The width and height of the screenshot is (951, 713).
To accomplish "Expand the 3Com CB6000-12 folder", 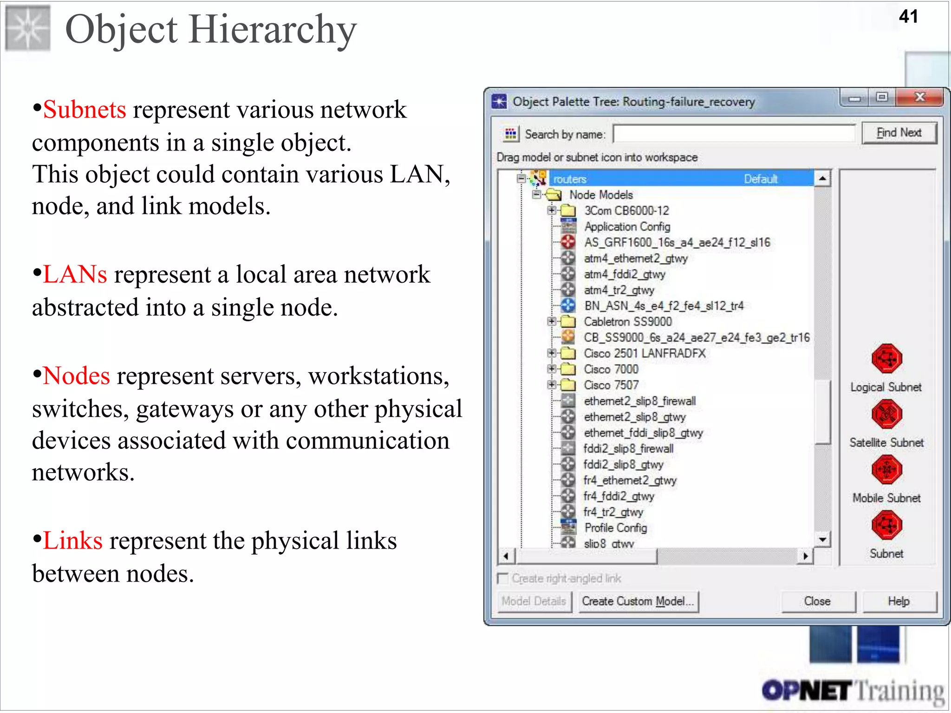I will (x=552, y=210).
